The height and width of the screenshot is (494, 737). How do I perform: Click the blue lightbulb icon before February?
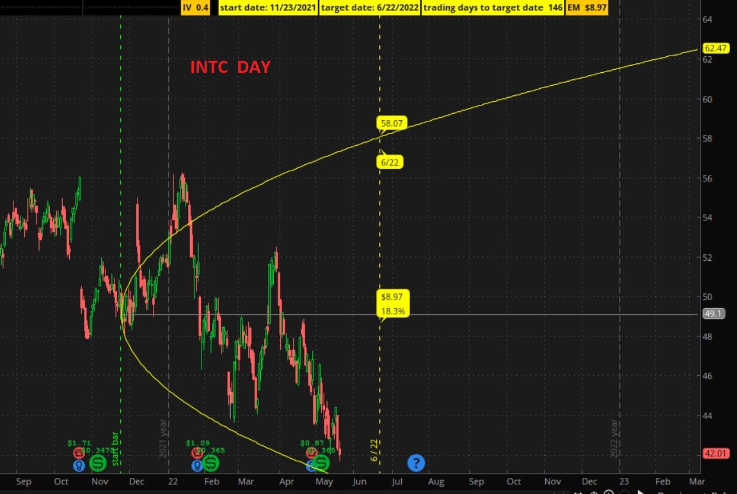196,465
